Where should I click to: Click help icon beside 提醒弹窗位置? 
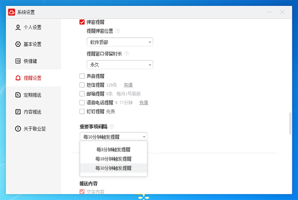118,31
